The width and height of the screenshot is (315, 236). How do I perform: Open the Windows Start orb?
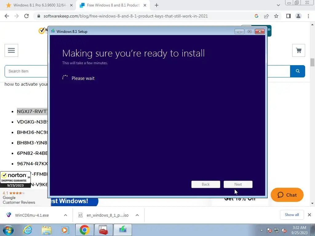pos(8,230)
